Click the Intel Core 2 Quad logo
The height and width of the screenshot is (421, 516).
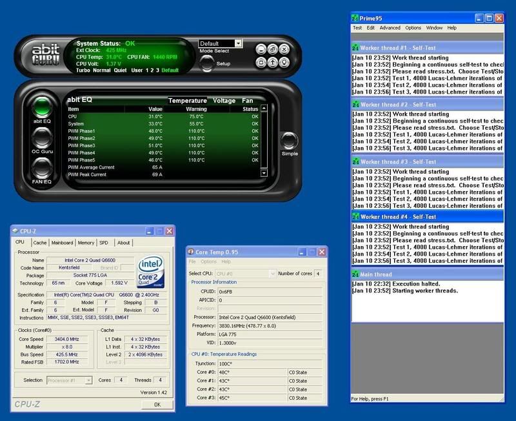click(x=150, y=272)
